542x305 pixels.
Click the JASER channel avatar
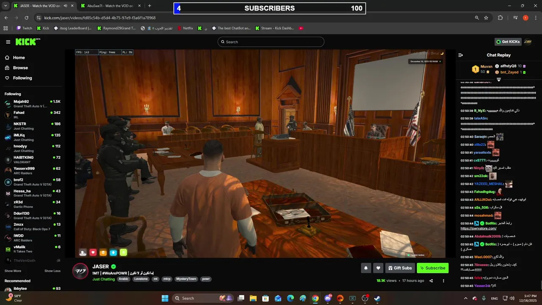point(80,271)
